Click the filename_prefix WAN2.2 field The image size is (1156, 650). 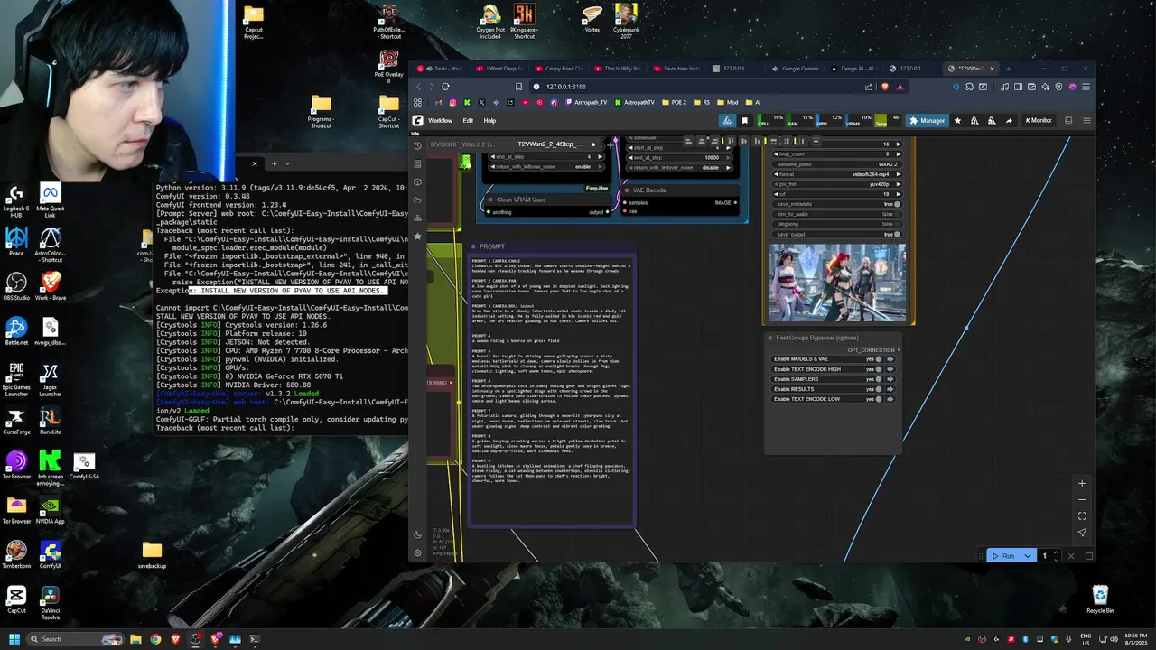click(x=837, y=164)
